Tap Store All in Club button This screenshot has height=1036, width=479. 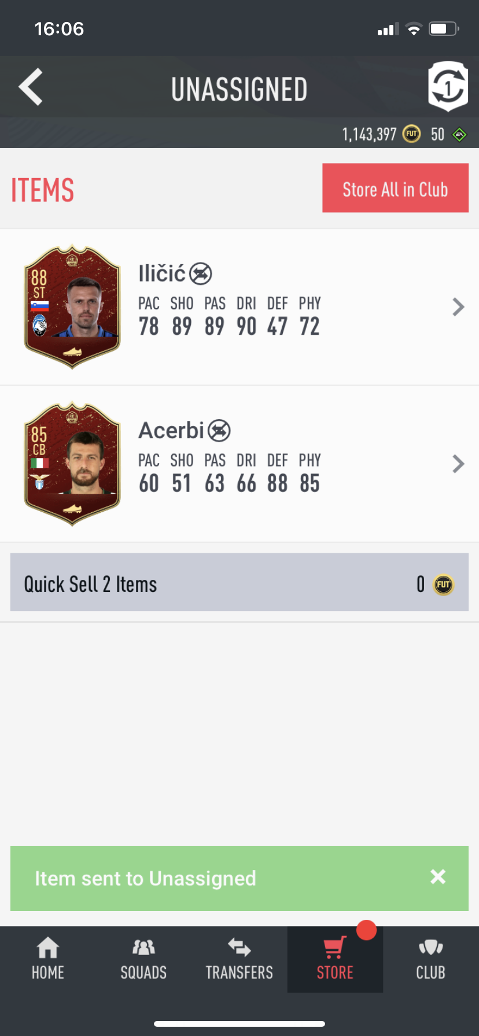click(395, 188)
